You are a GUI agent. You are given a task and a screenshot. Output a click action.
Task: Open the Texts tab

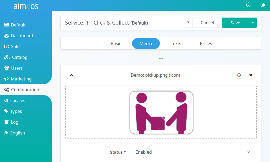coord(176,43)
